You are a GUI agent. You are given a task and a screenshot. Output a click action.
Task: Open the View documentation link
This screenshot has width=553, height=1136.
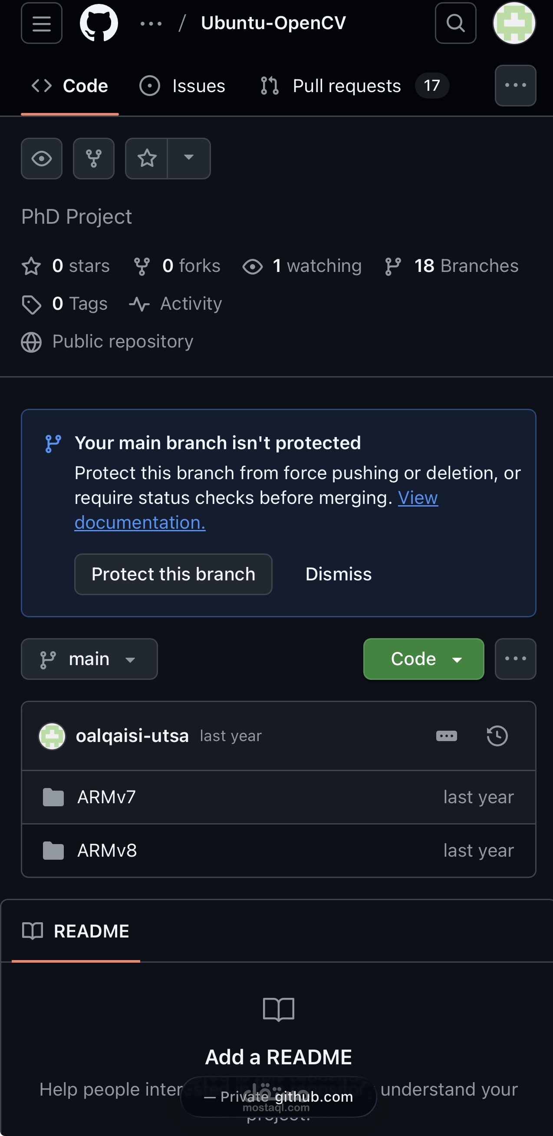pos(417,498)
